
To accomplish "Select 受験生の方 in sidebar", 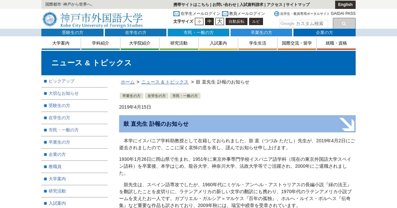I will tap(59, 106).
